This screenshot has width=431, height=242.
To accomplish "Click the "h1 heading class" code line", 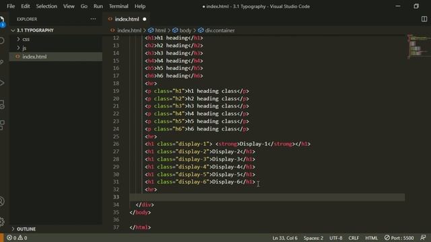I will (x=197, y=91).
